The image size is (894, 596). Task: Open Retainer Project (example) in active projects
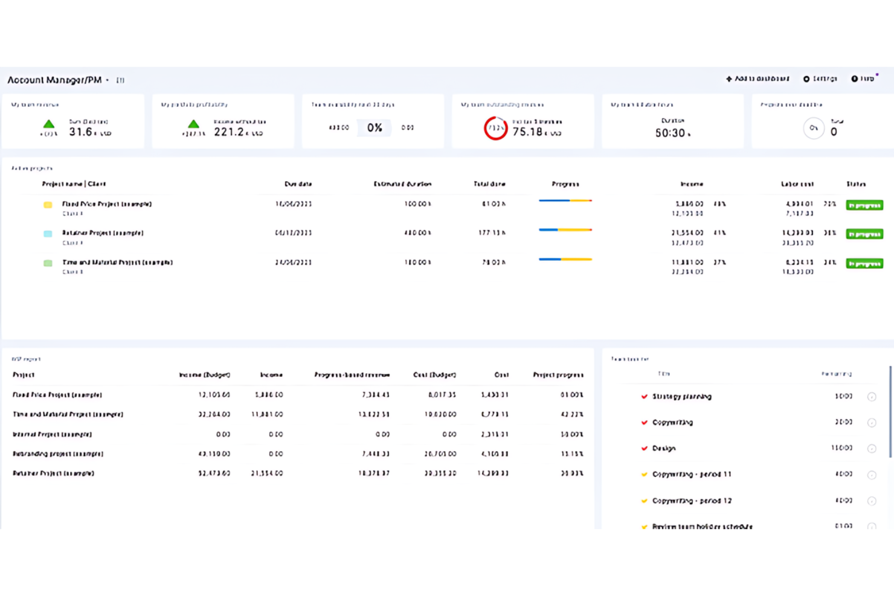click(103, 233)
